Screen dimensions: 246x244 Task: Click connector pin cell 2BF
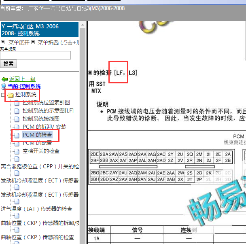click(x=95, y=161)
